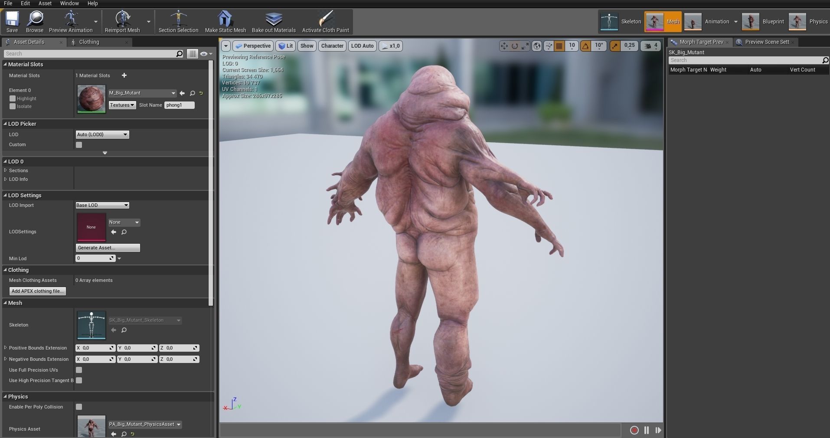Switch to Skeleton editor mode
830x438 pixels.
click(621, 22)
